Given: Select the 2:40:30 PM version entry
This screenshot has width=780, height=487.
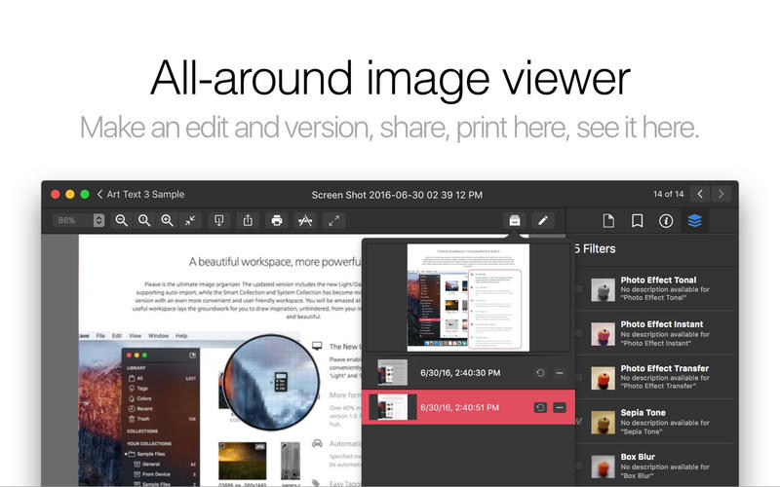Looking at the screenshot, I should (458, 373).
